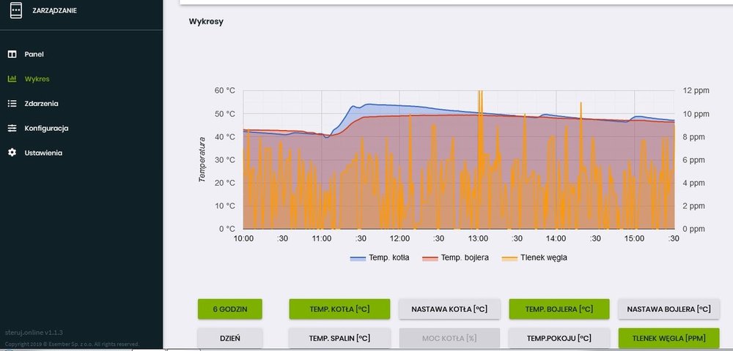Enable NASTAWA KOTŁA [°C] series

tap(449, 309)
